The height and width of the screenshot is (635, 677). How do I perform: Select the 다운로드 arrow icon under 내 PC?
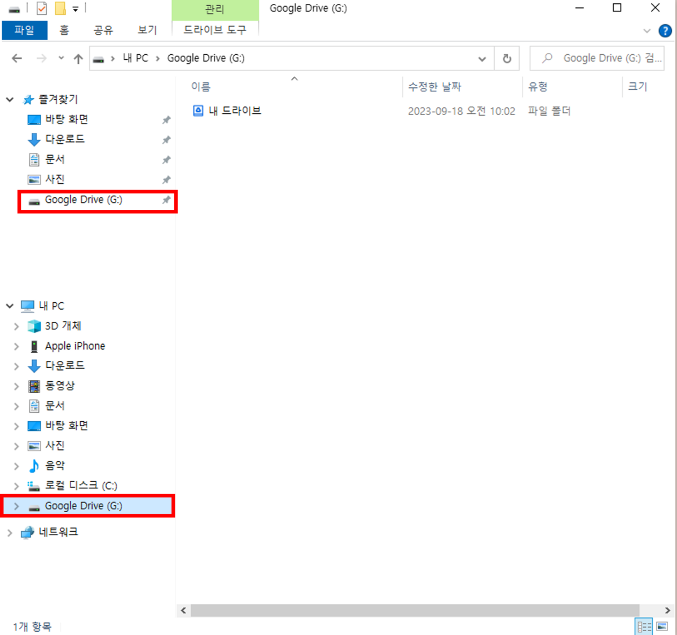[34, 366]
